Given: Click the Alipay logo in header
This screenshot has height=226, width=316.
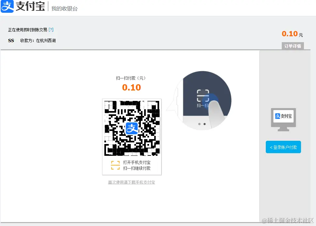Looking at the screenshot, I should coord(7,6).
